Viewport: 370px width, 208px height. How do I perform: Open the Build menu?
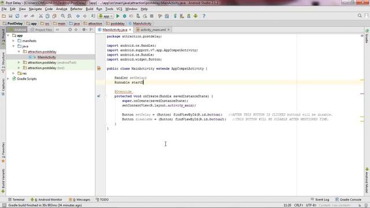(89, 9)
